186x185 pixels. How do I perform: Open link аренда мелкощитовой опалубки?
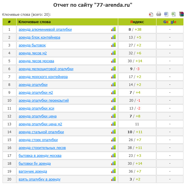pos(46,69)
